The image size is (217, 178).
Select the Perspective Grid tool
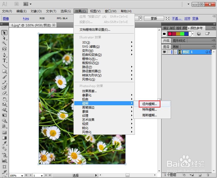(x=4, y=126)
